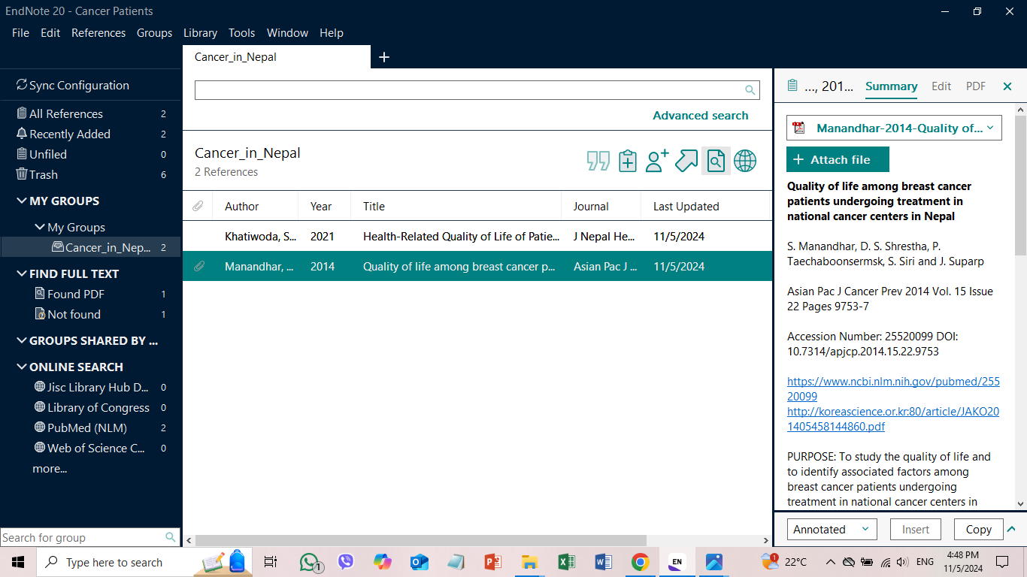Open the koreascience.or.kr PDF link

point(893,418)
